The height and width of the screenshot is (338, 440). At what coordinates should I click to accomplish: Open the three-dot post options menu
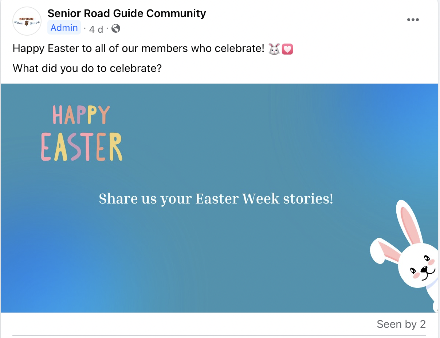[x=413, y=20]
